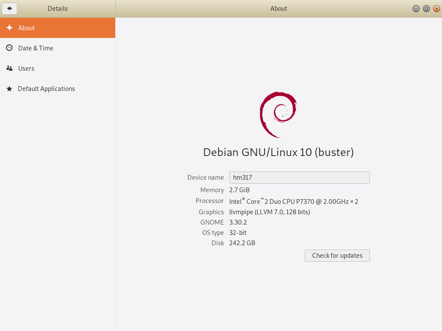442x331 pixels.
Task: Go back using the arrow button
Action: pyautogui.click(x=9, y=9)
